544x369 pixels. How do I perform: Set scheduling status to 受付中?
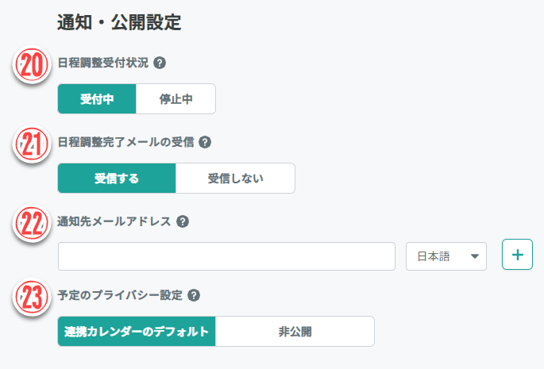97,99
